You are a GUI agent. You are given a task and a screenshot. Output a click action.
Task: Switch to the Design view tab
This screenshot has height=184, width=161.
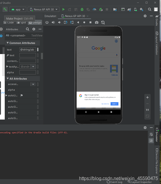[x=35, y=22]
